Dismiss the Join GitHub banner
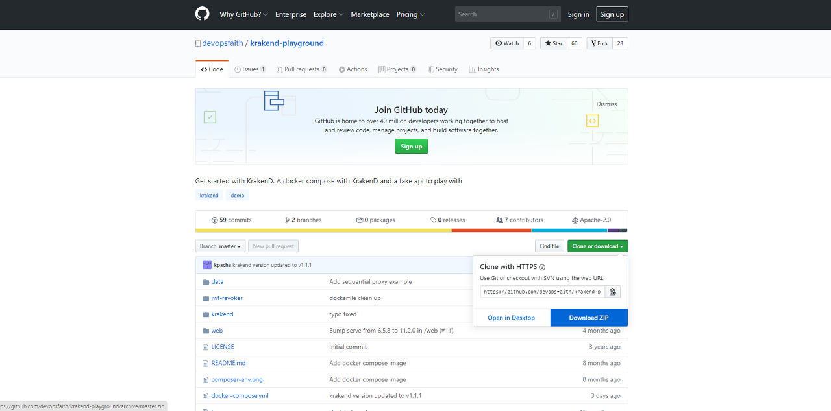Image resolution: width=831 pixels, height=411 pixels. coord(606,104)
